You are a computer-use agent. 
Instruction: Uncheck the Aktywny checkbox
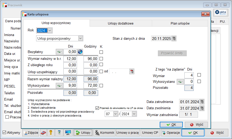click(4, 133)
